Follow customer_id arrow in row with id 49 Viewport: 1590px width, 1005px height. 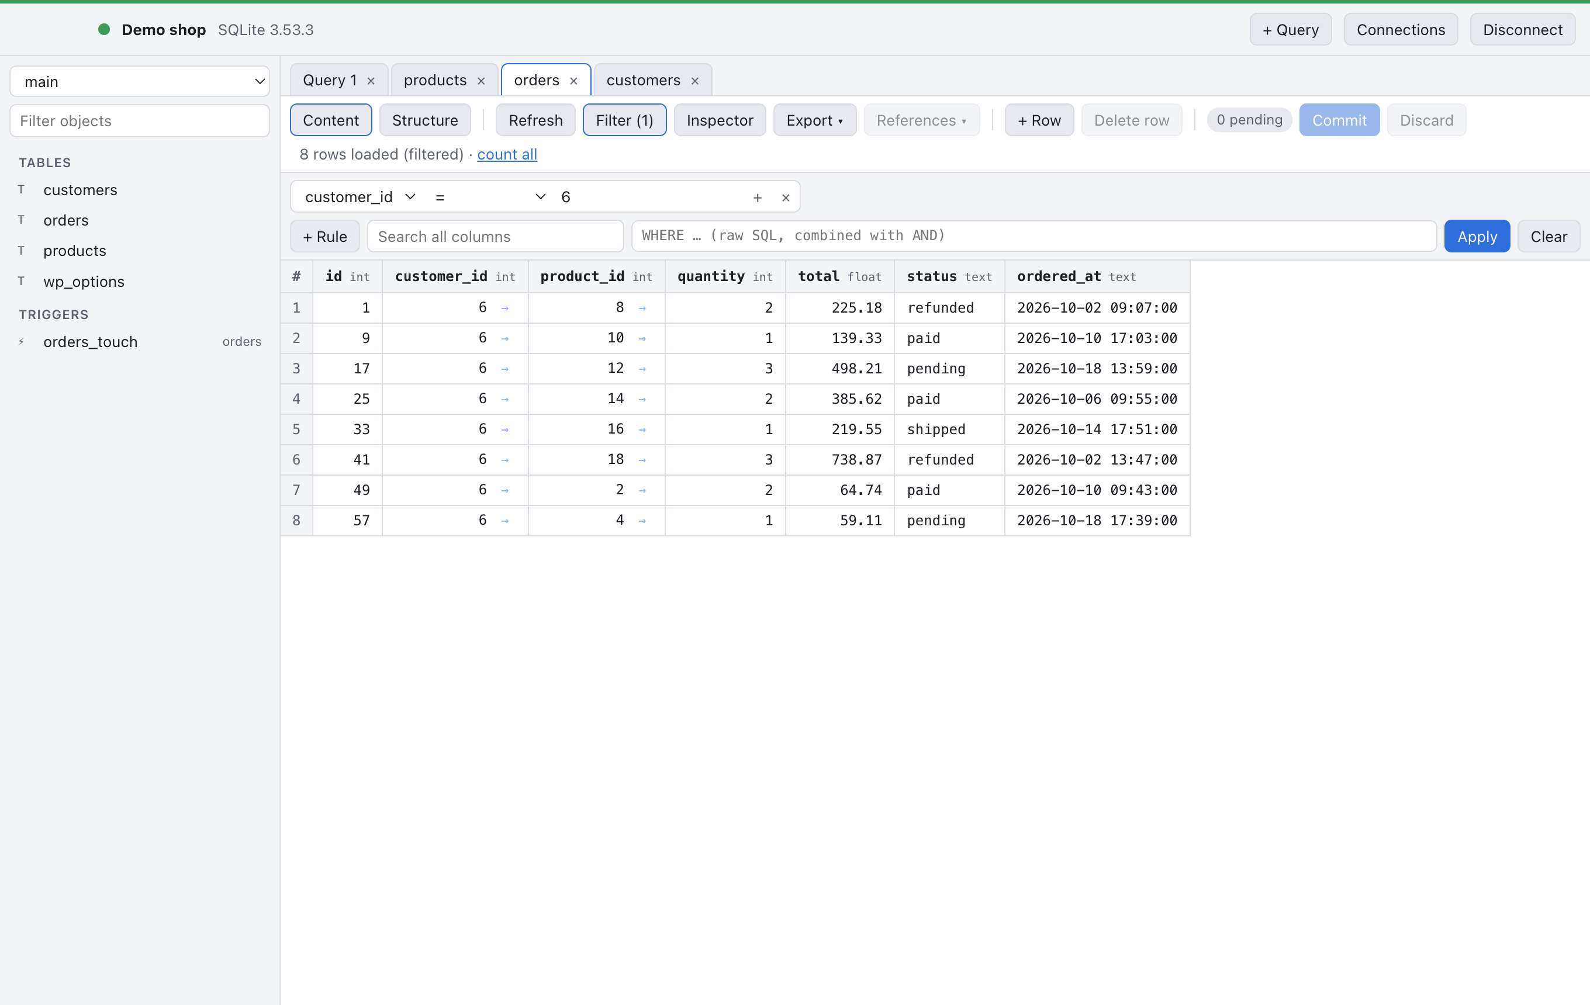click(505, 490)
